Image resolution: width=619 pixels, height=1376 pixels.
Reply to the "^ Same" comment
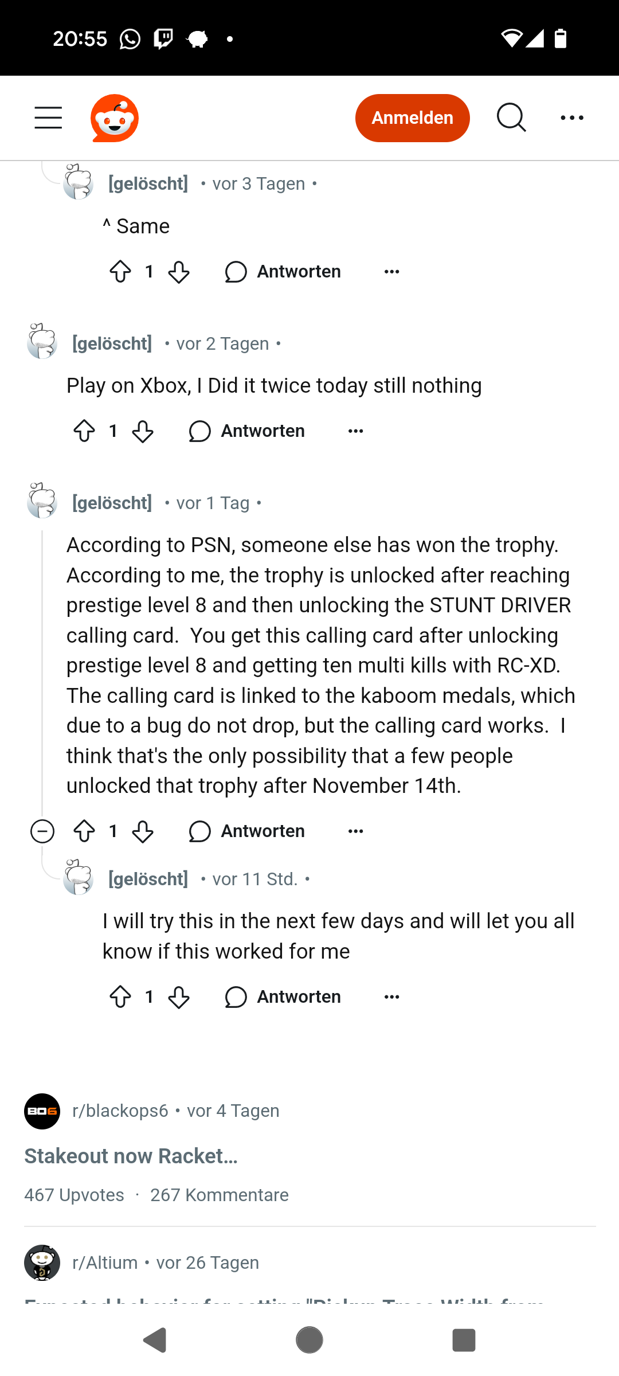coord(283,272)
